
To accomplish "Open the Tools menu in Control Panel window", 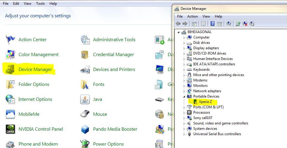I will pyautogui.click(x=41, y=4).
